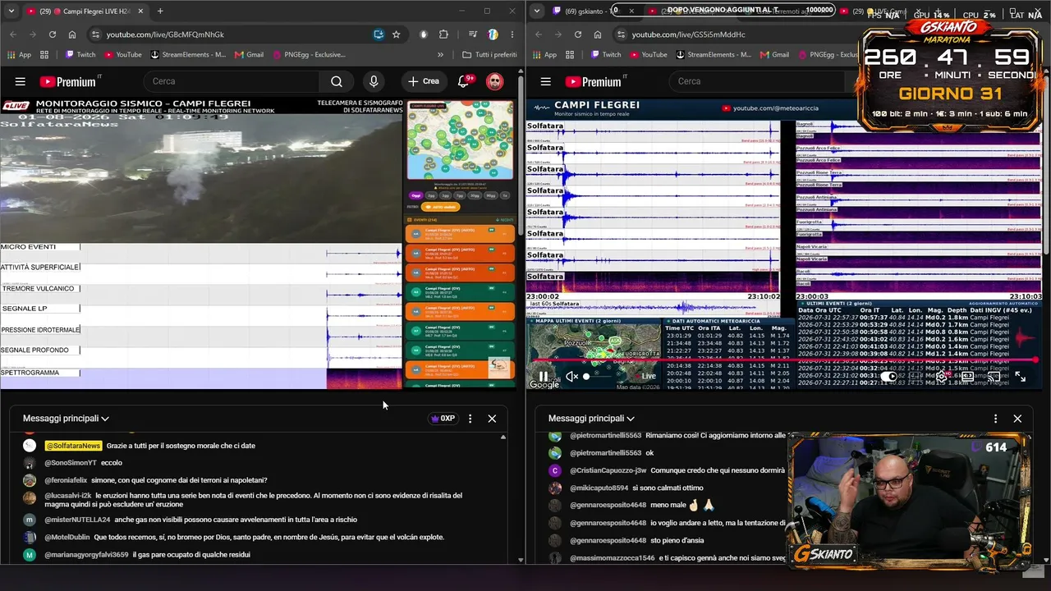Go to home page in right browser
1051x591 pixels.
coord(598,34)
